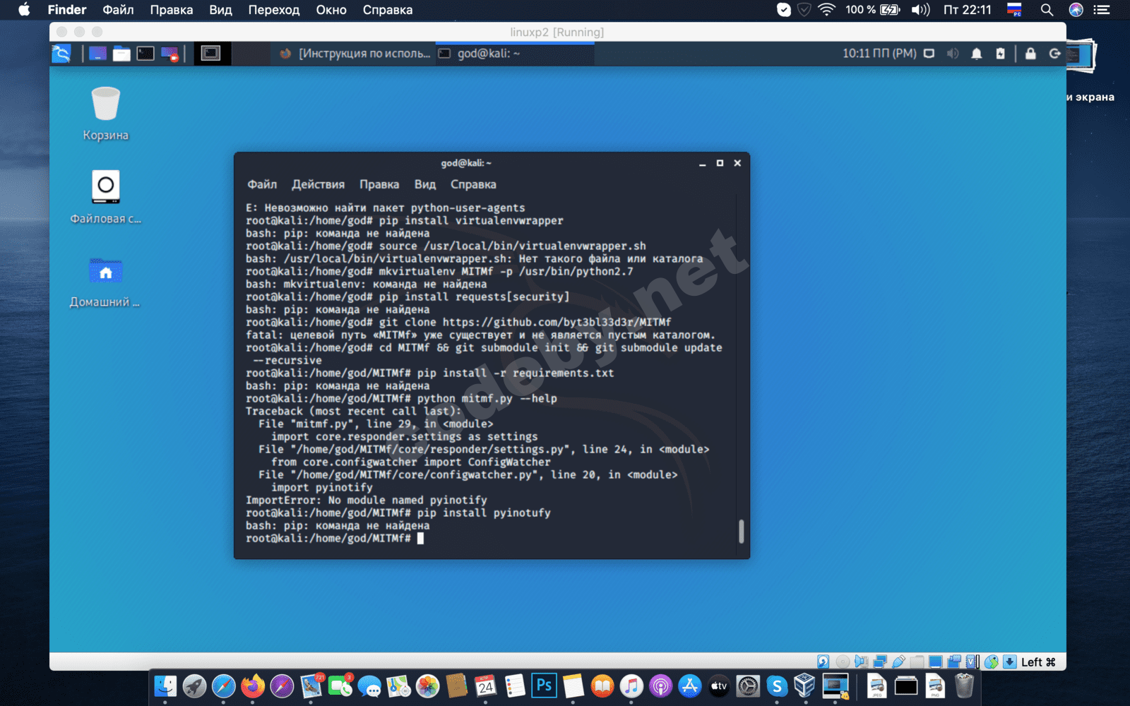
Task: Click VirtualBox USB devices indicator
Action: coord(898,662)
